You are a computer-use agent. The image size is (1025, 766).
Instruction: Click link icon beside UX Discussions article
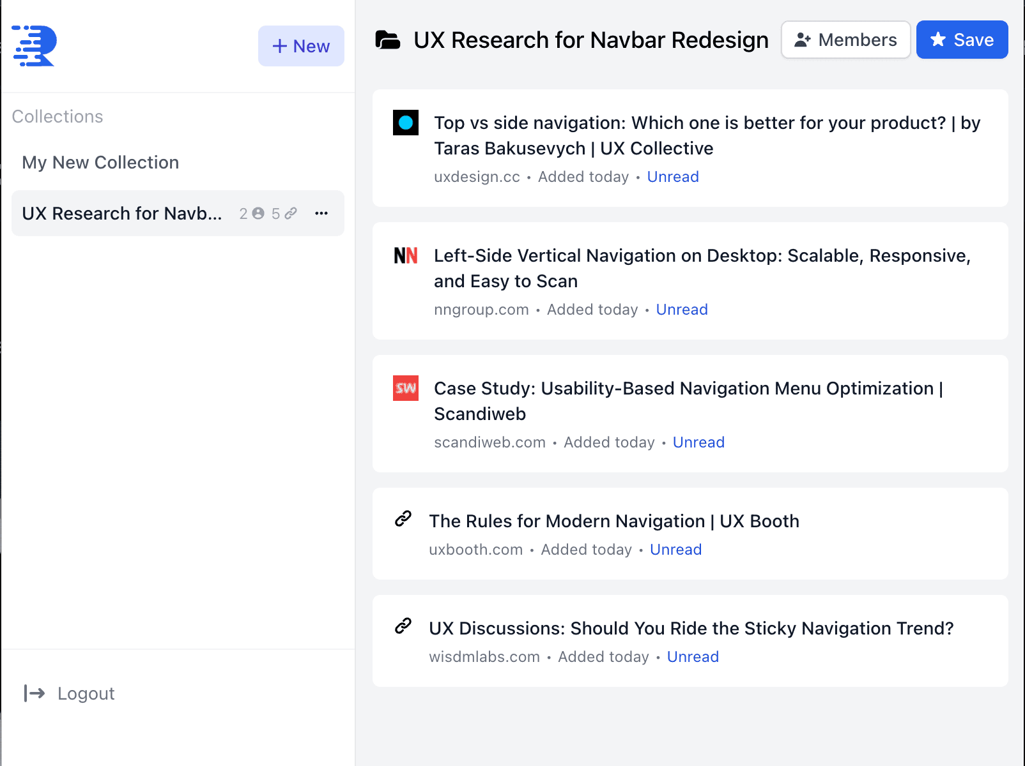pos(403,626)
